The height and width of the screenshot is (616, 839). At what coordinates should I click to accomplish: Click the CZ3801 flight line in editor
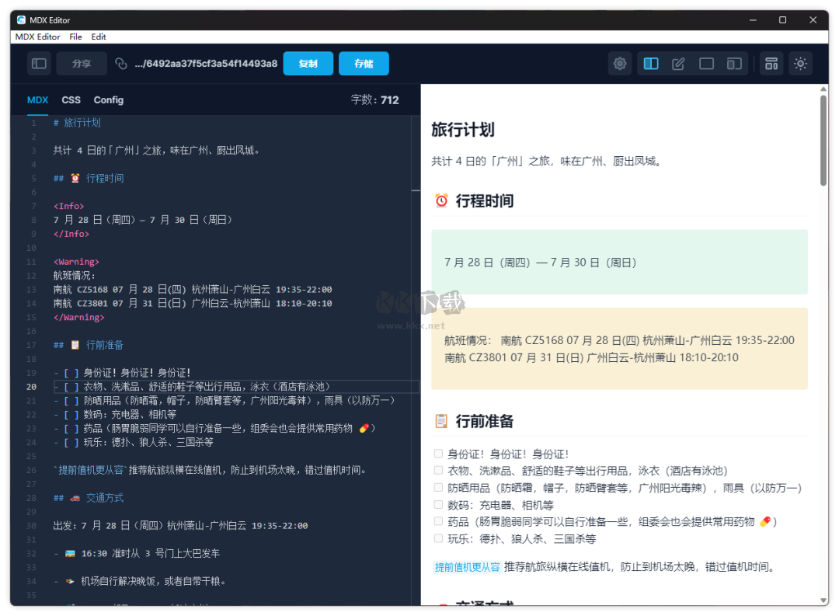pyautogui.click(x=193, y=304)
